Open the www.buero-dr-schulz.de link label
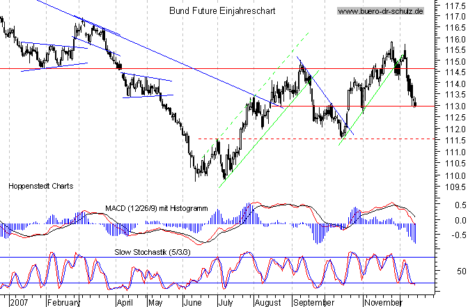Screen dimensions: 468x307 tap(380, 11)
